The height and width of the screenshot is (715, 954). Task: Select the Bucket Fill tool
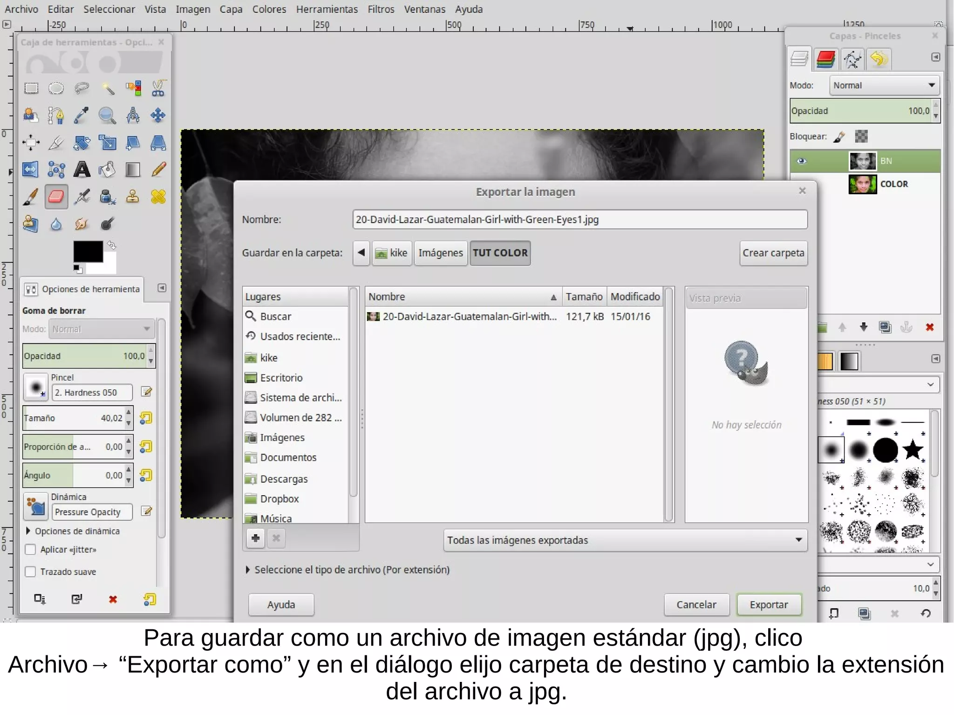coord(108,170)
